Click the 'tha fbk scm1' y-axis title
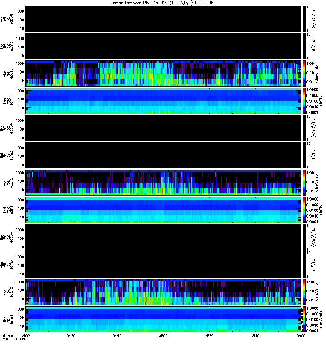 pos(8,101)
